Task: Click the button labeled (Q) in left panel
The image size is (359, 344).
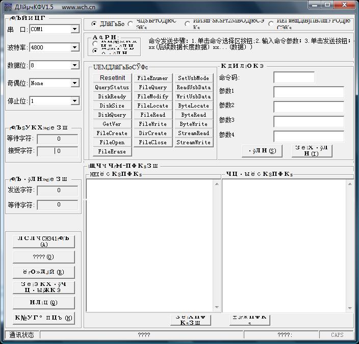Action: pos(44,303)
